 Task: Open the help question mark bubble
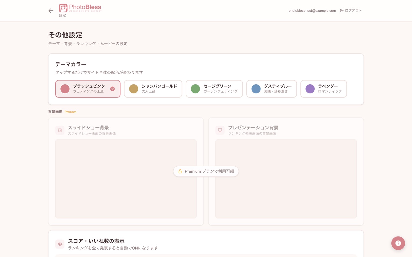(398, 243)
